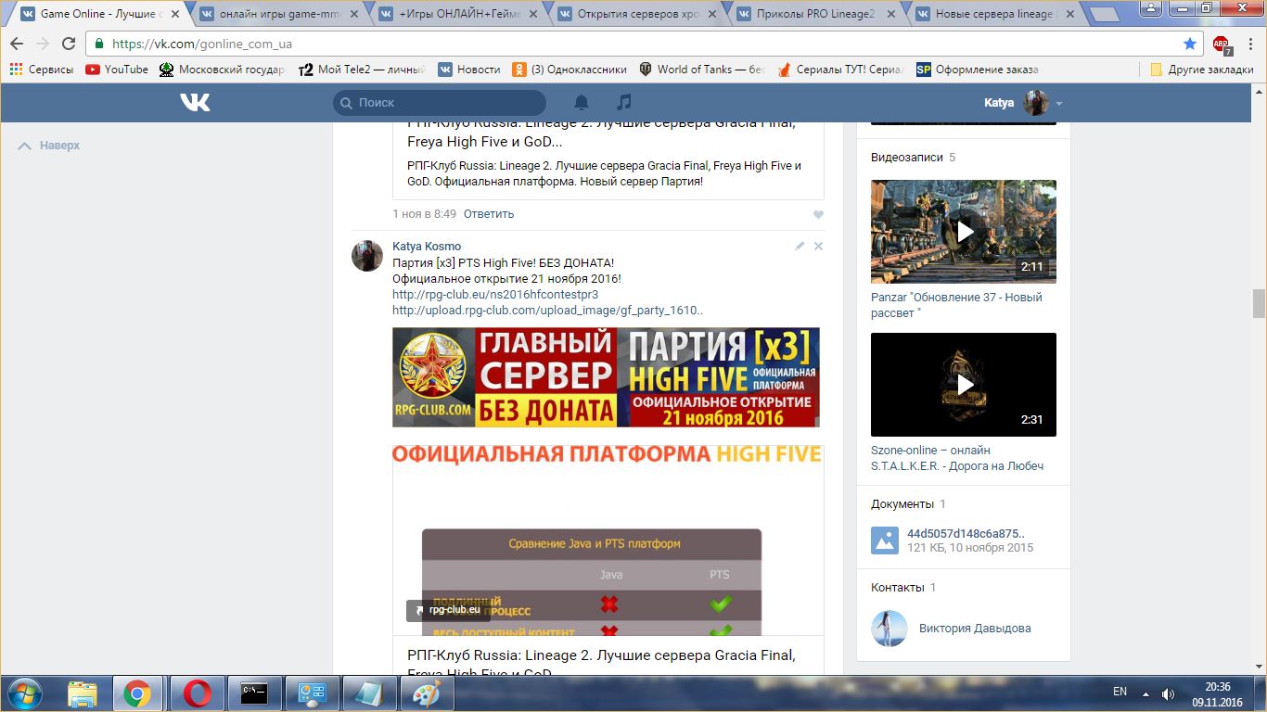Open the Мой Tele2 bookmark

click(363, 70)
